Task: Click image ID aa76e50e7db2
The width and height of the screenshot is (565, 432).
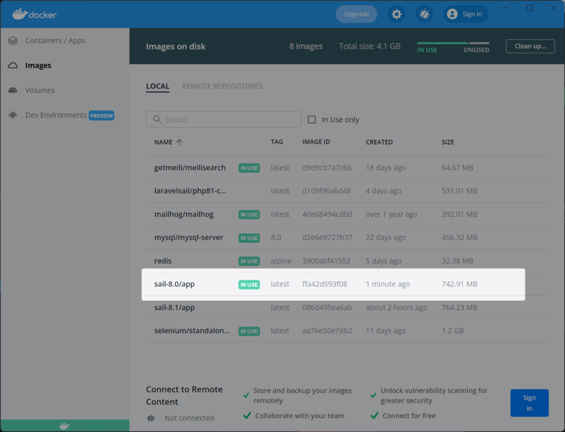Action: point(327,330)
